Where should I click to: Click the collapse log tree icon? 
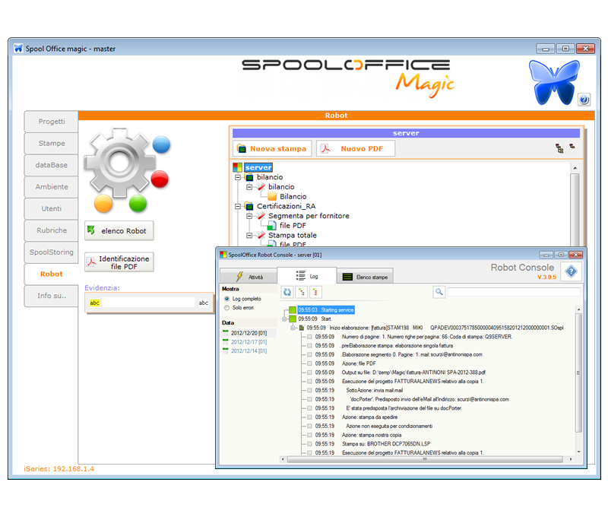pyautogui.click(x=315, y=292)
